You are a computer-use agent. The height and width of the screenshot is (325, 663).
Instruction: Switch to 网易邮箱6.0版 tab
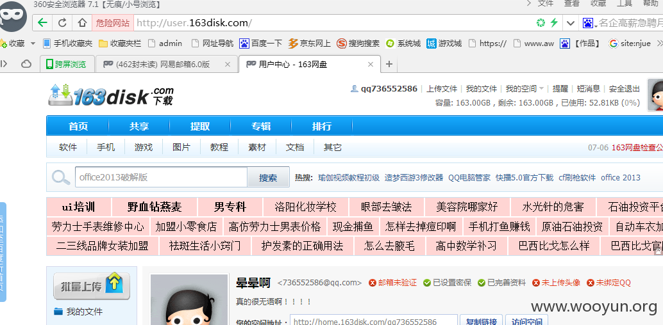[162, 64]
